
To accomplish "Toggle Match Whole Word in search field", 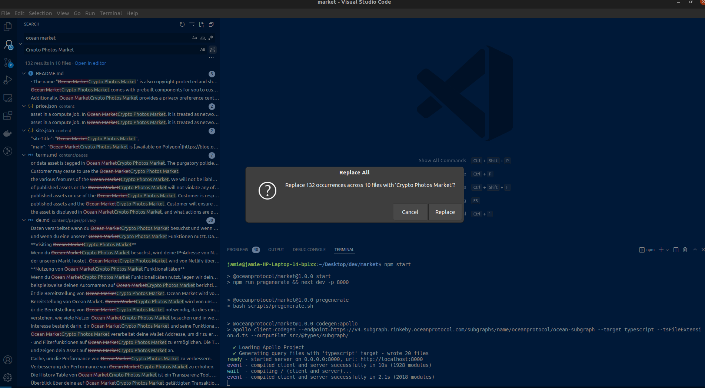I will pos(203,38).
